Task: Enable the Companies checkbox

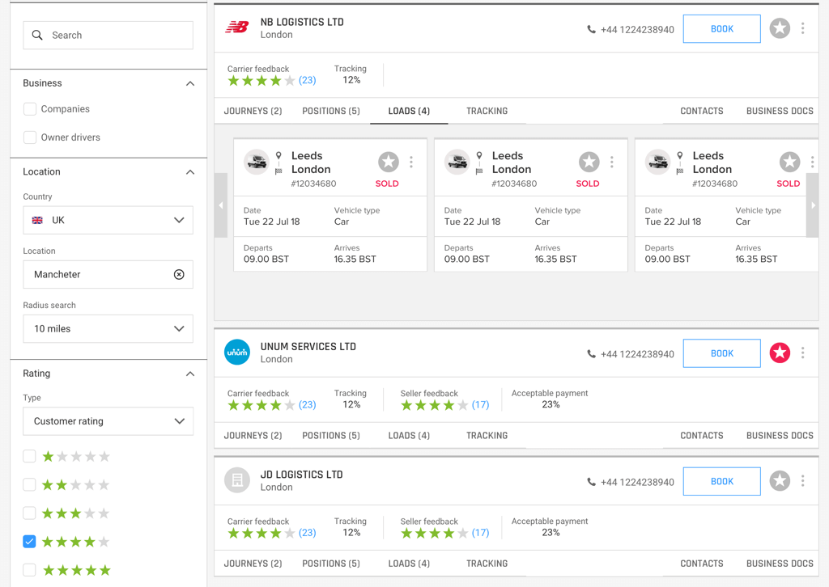Action: tap(30, 108)
